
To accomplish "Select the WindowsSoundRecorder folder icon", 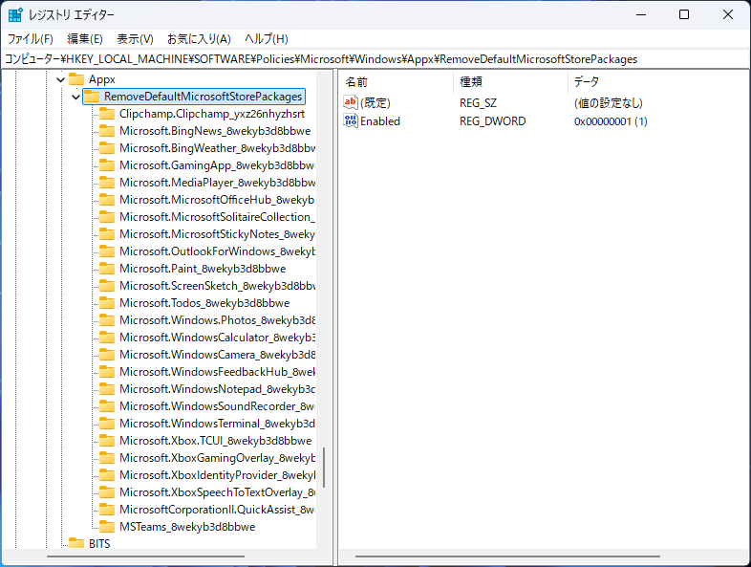I will tap(107, 406).
